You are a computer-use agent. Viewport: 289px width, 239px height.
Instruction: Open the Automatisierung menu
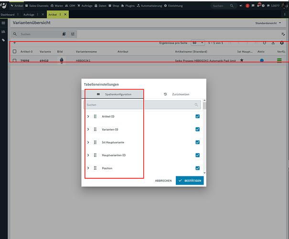point(150,6)
